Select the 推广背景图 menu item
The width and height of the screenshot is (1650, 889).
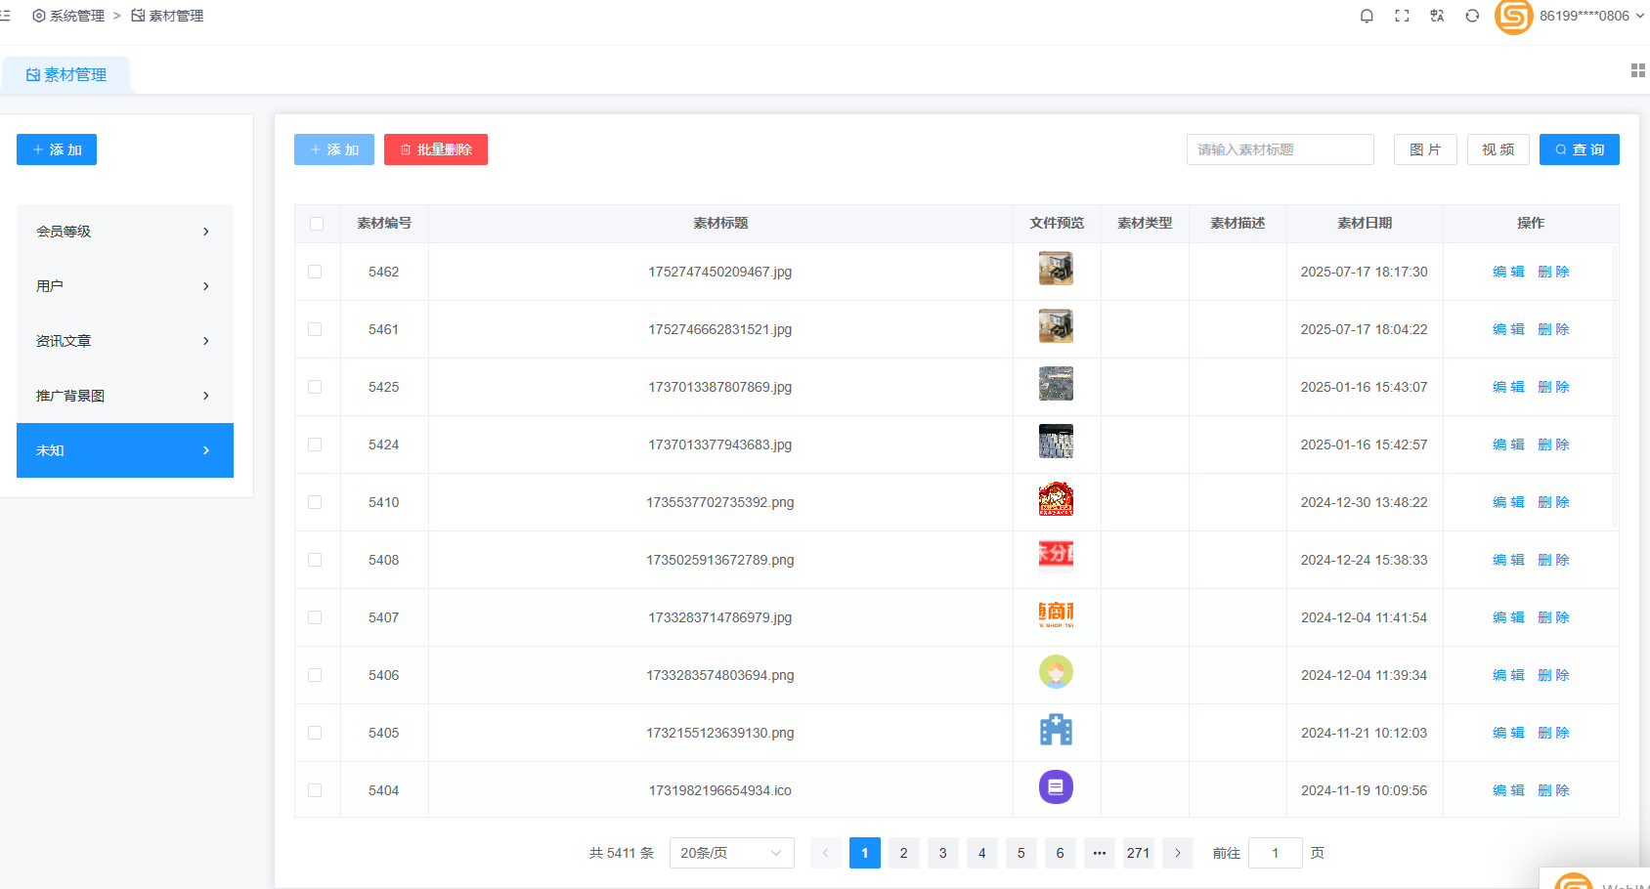point(125,396)
